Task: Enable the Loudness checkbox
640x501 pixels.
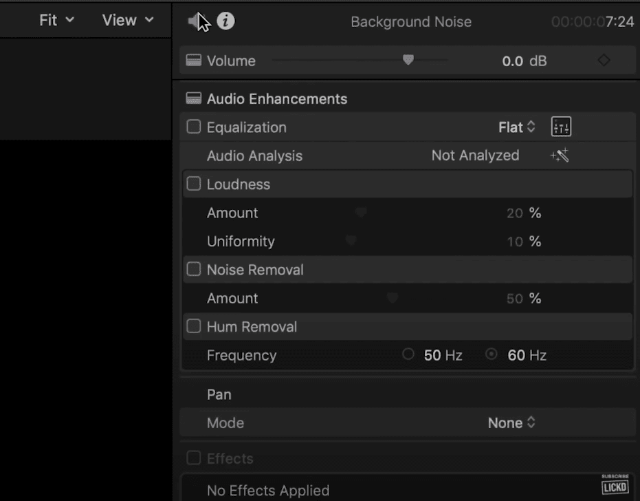Action: [193, 184]
